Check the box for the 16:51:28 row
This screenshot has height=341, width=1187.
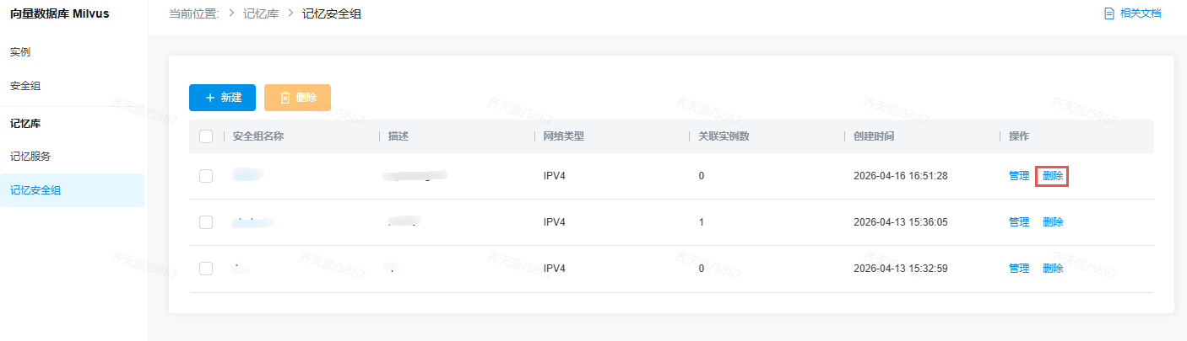(x=206, y=176)
